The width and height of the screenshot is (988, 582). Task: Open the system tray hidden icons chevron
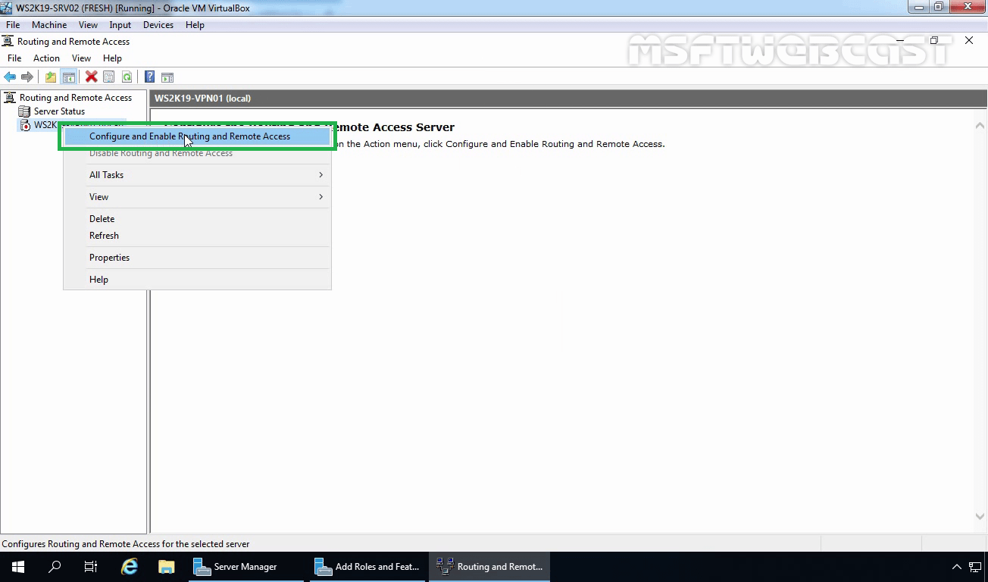[x=957, y=567]
